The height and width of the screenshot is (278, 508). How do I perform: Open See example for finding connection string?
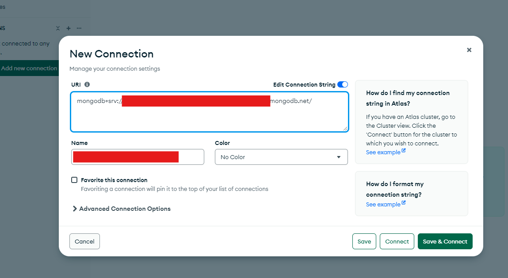[x=386, y=152]
